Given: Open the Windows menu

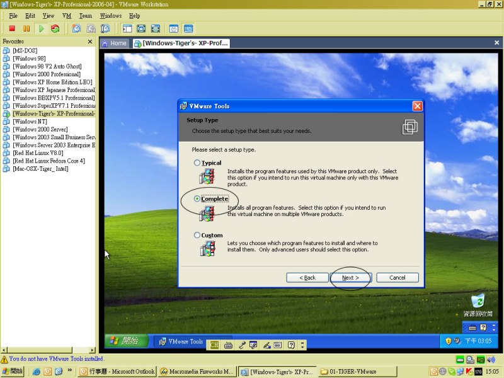Looking at the screenshot, I should [111, 16].
